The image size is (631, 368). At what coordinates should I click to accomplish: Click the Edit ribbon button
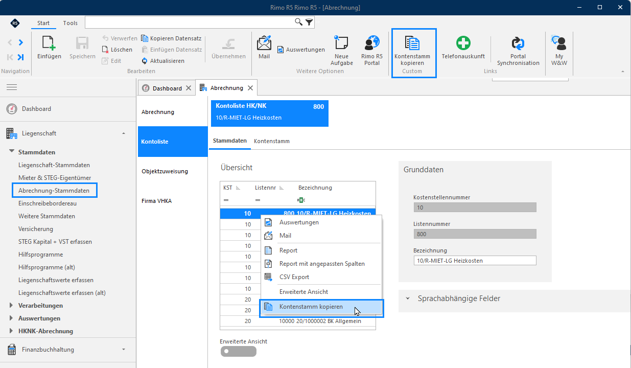[112, 61]
